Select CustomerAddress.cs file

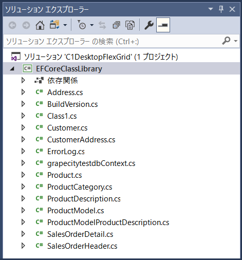[x=81, y=140]
